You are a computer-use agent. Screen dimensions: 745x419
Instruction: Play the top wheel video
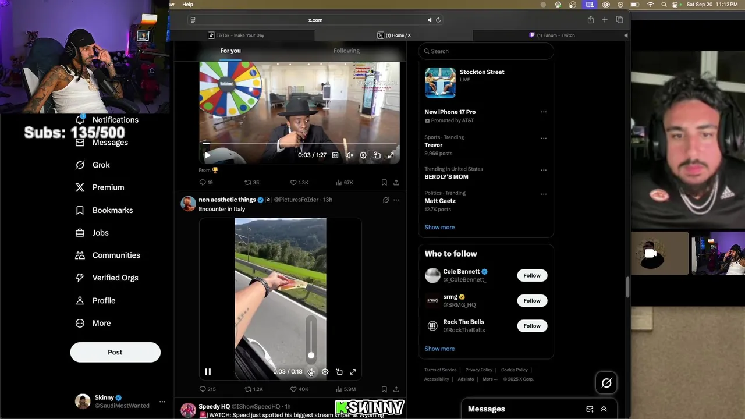(207, 155)
